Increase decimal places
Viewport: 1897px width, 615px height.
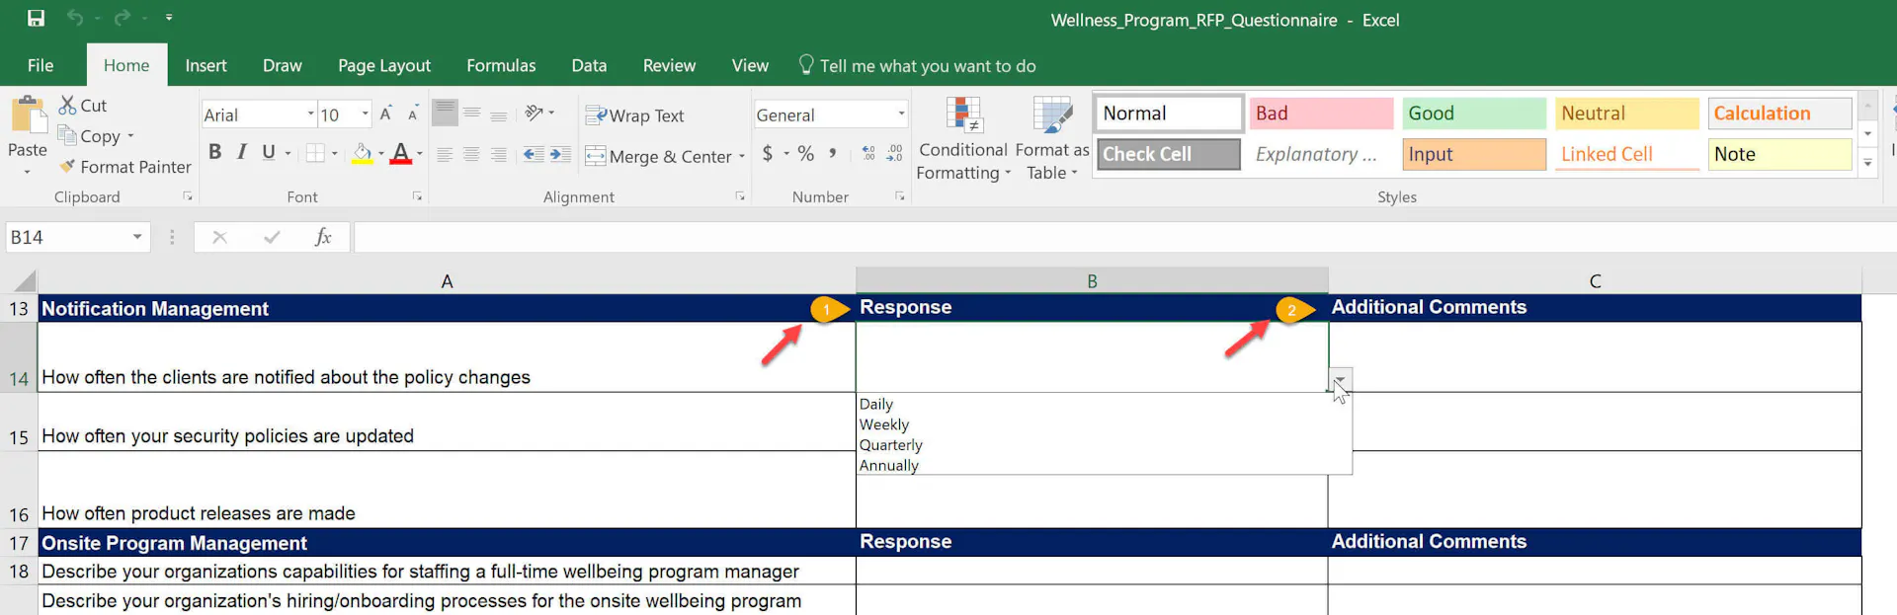click(868, 153)
